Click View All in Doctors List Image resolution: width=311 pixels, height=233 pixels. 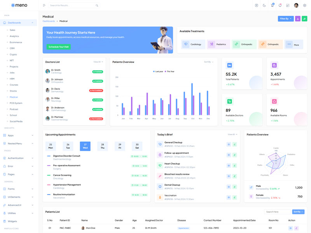pos(98,62)
